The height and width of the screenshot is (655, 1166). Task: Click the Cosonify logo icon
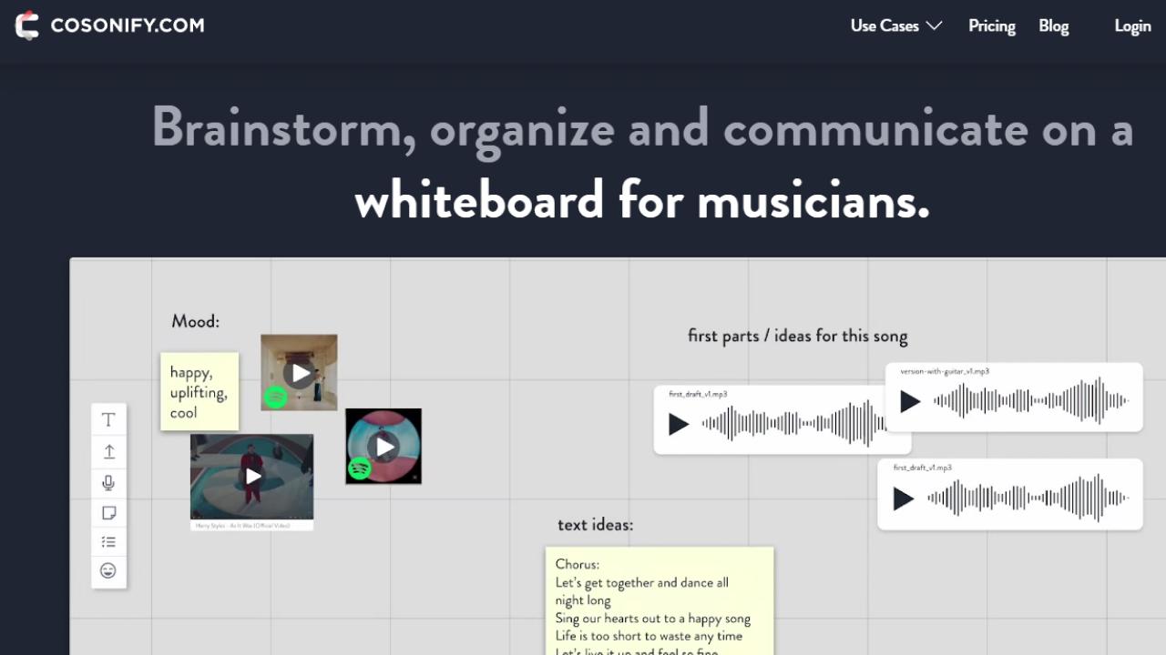pyautogui.click(x=27, y=25)
